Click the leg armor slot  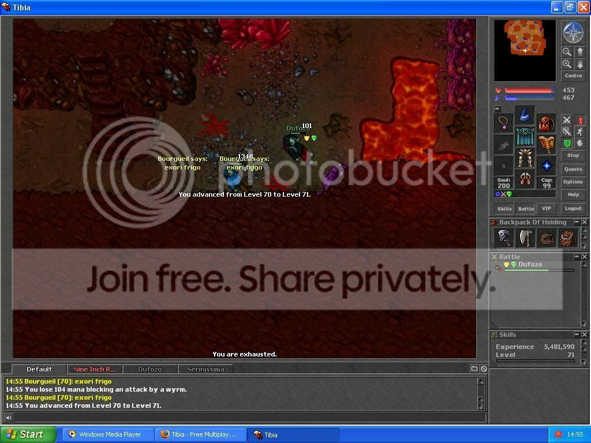525,158
